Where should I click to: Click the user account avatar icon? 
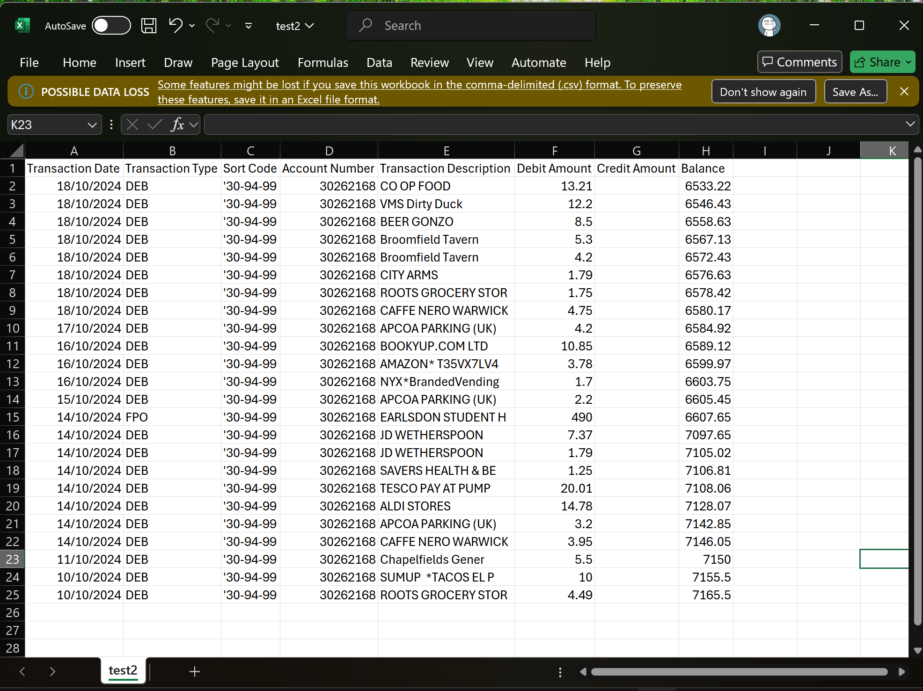pos(769,26)
